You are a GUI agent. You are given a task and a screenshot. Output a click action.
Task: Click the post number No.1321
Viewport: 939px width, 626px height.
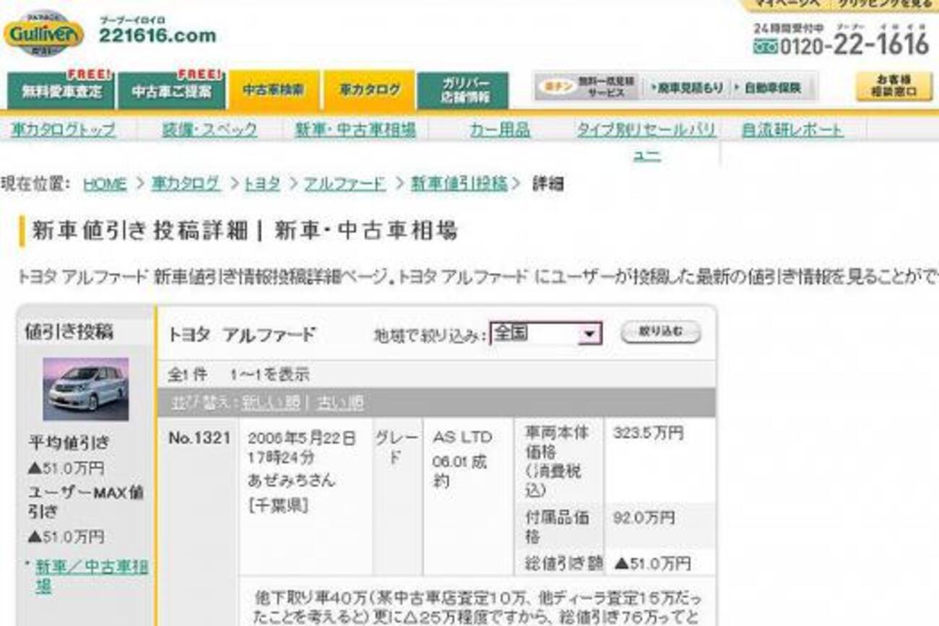[199, 438]
